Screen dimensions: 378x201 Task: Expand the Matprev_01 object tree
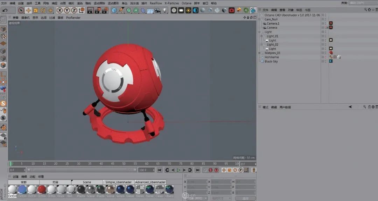[259, 53]
